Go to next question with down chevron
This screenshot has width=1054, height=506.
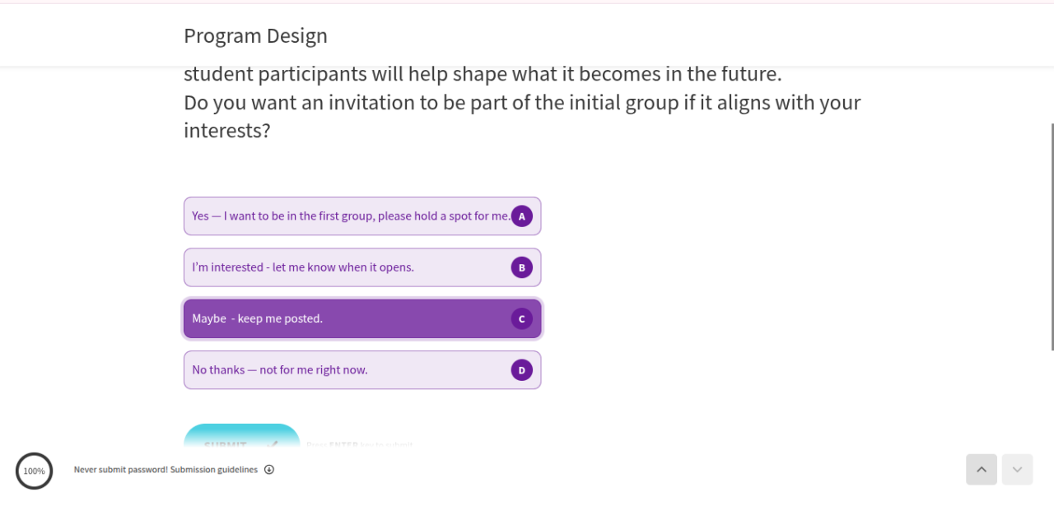click(x=1017, y=470)
